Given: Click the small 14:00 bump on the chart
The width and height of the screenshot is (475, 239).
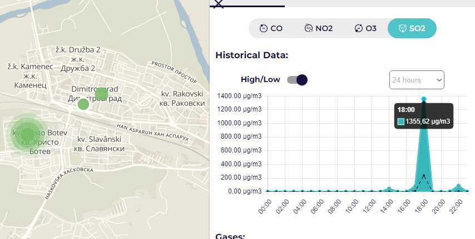Looking at the screenshot, I should click(x=389, y=189).
